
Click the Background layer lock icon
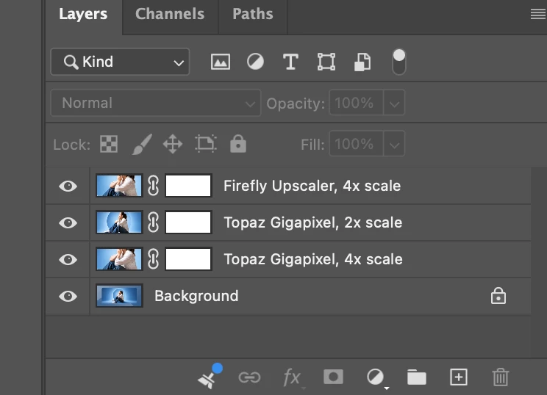(498, 296)
